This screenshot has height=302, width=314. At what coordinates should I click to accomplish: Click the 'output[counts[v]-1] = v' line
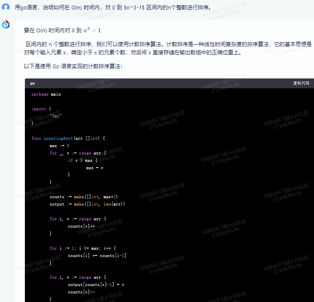[x=96, y=284]
